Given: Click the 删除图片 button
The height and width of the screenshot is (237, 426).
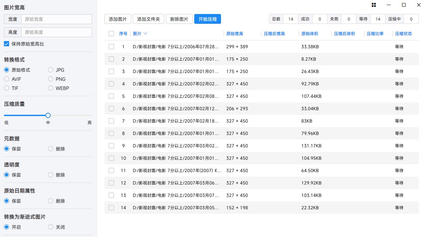Looking at the screenshot, I should [179, 19].
